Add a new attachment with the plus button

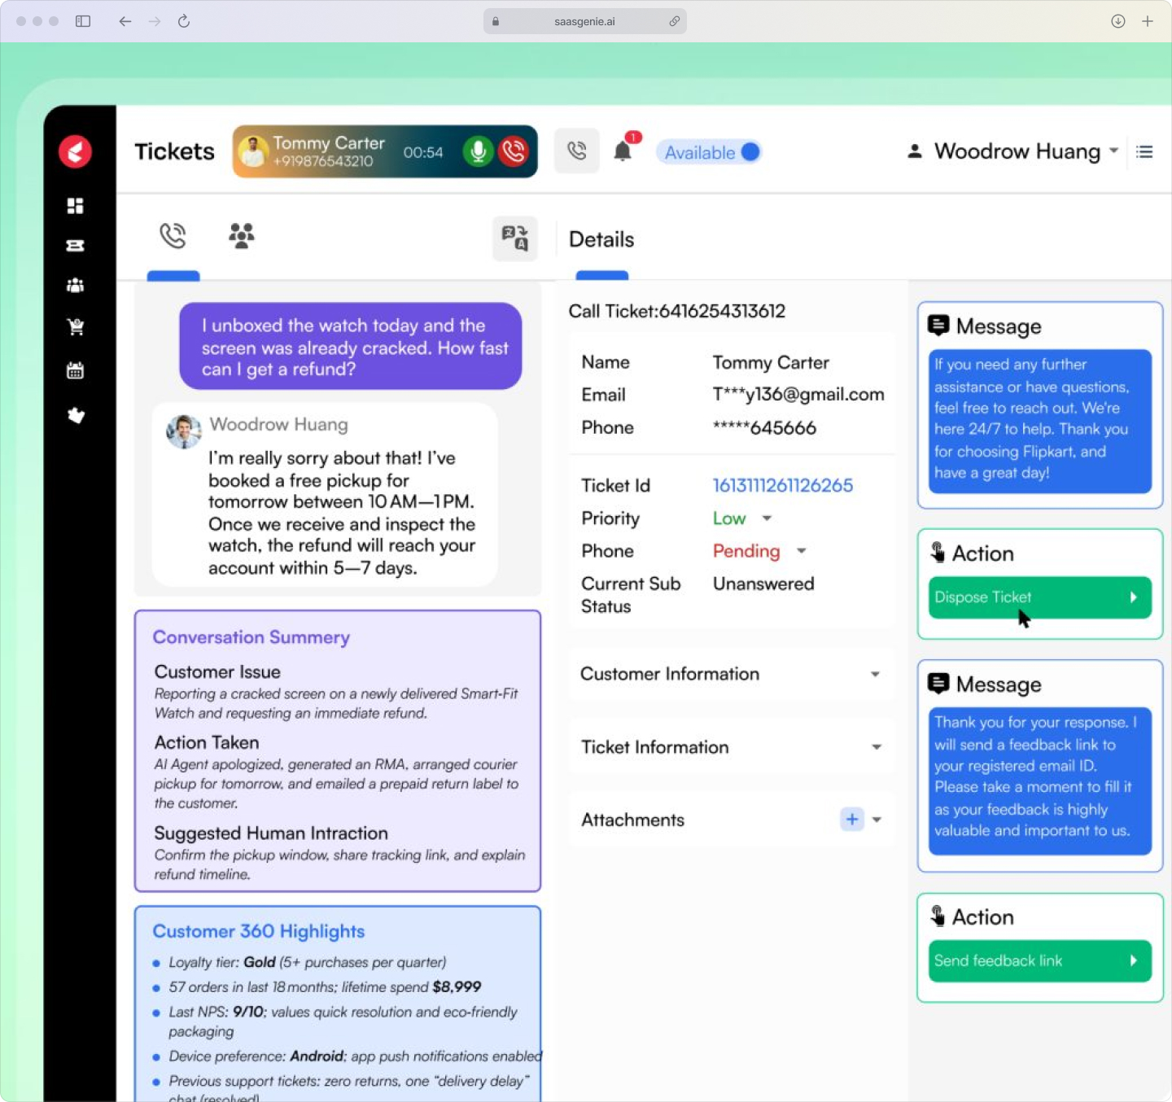851,820
